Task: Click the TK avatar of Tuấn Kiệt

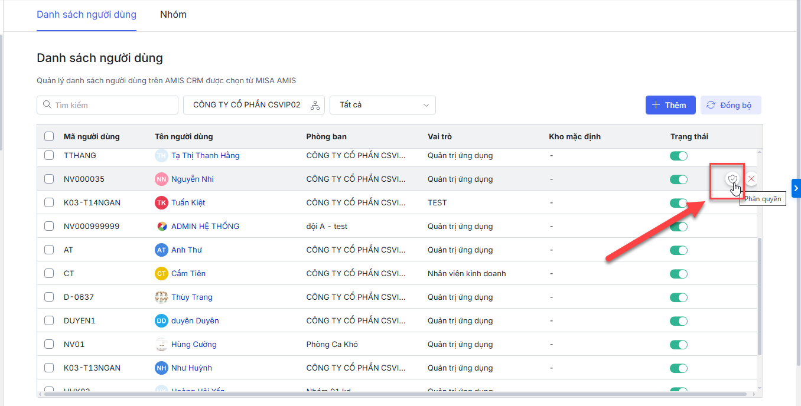Action: pos(161,202)
